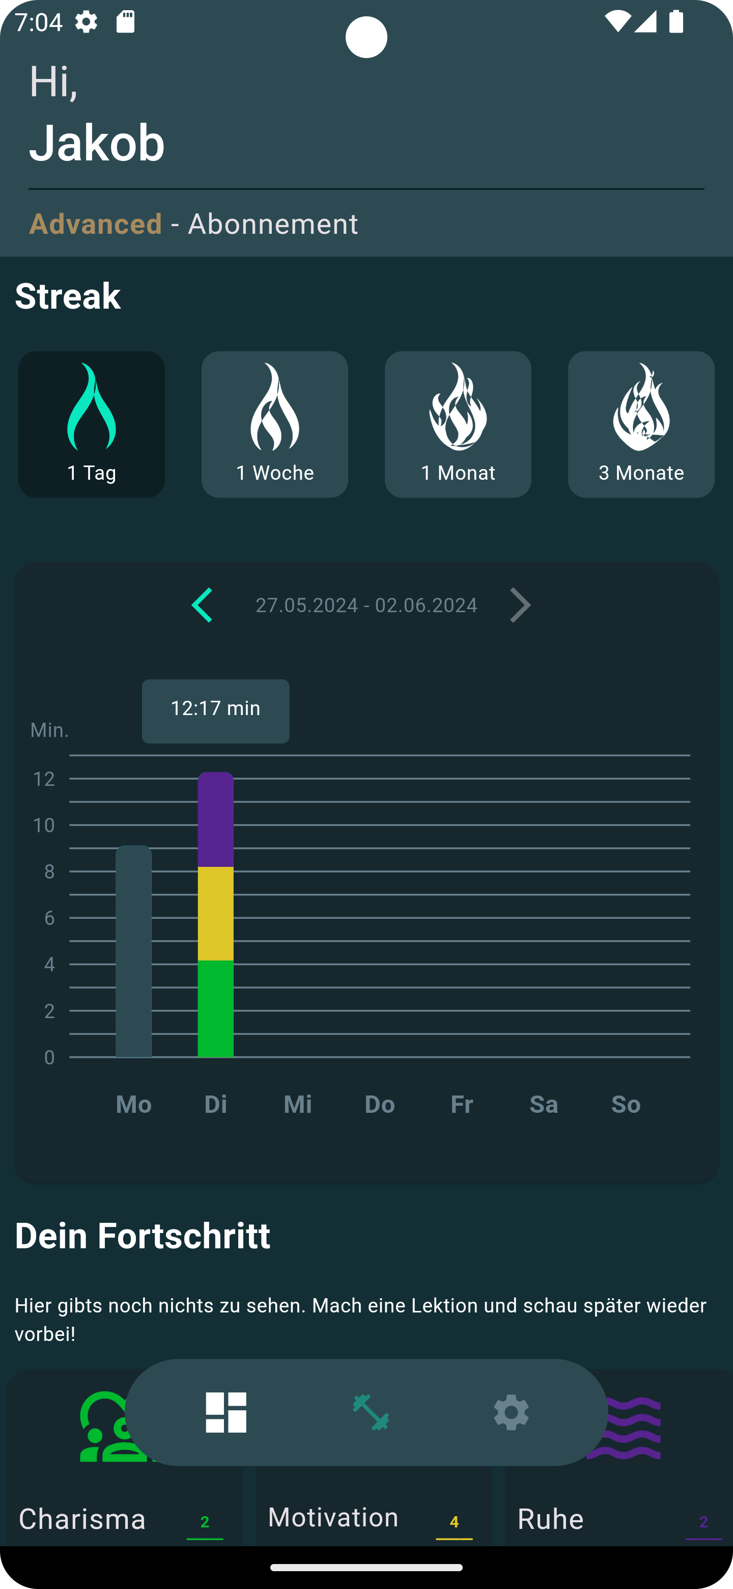Tap the yellow segment of Tuesday bar
The height and width of the screenshot is (1589, 733).
(215, 913)
